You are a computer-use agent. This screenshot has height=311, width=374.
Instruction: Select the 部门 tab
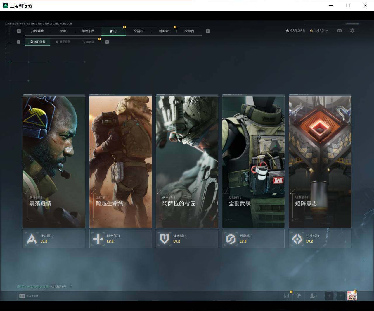point(113,31)
